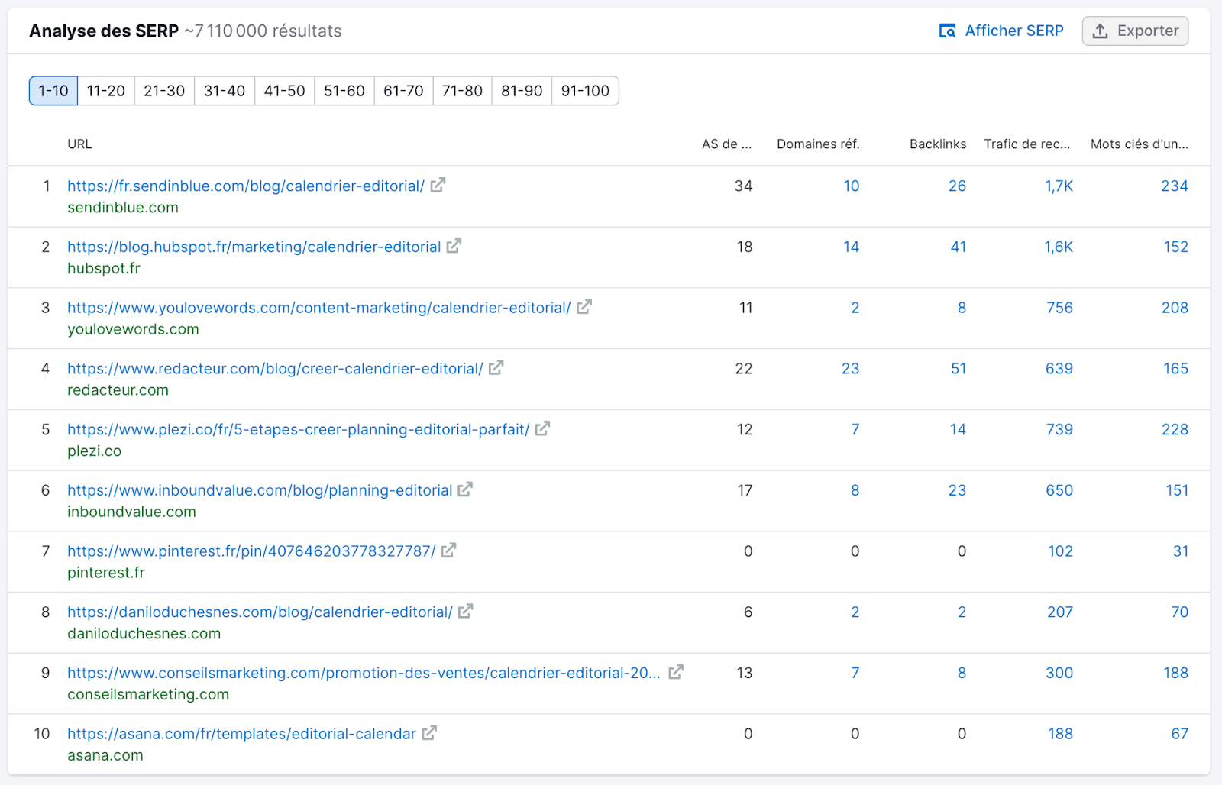The image size is (1222, 785).
Task: Click the pinterest.fr domain text
Action: (106, 573)
